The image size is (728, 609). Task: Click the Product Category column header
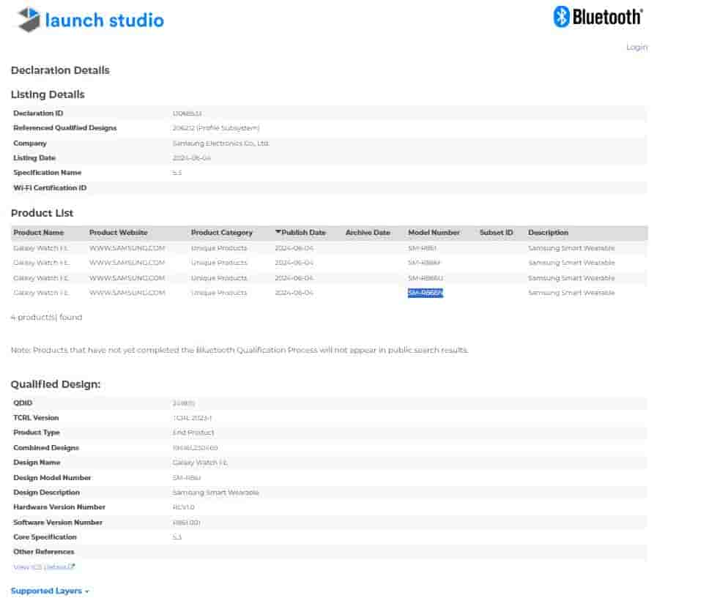[221, 233]
